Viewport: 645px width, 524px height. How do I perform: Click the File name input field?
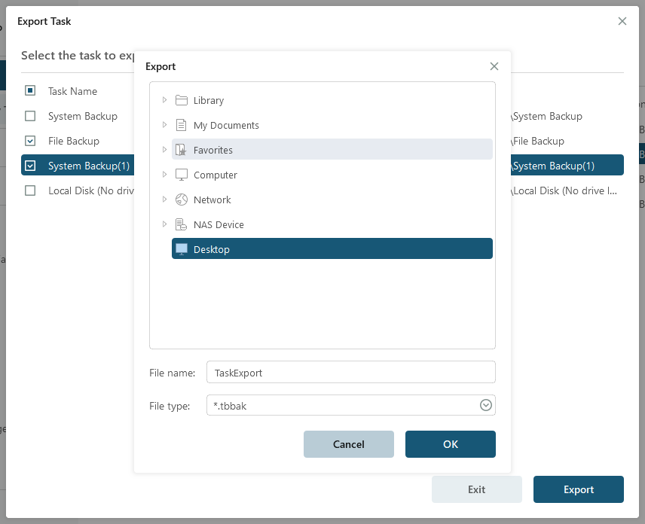(x=350, y=372)
